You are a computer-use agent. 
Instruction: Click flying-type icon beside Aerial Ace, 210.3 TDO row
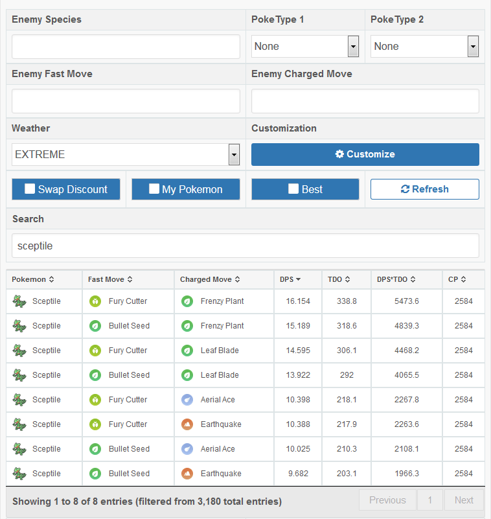click(187, 449)
